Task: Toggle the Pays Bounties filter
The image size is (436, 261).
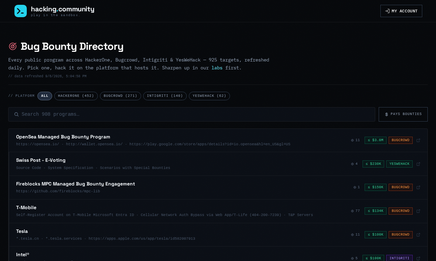Action: coord(403,114)
